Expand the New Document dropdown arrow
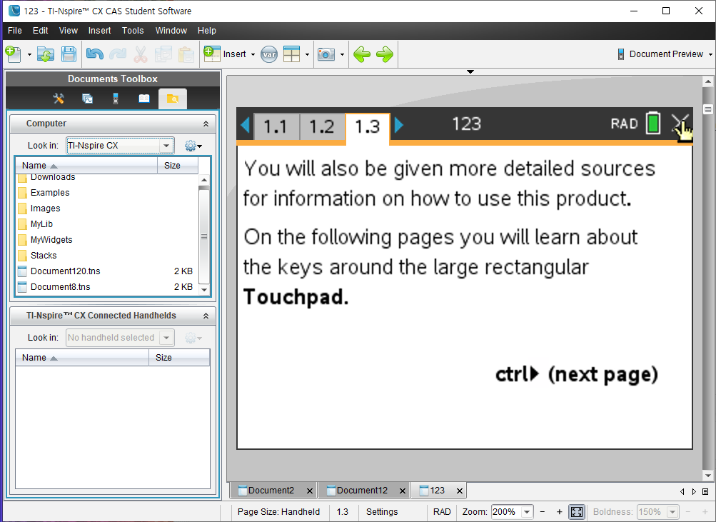716x522 pixels. [x=29, y=55]
